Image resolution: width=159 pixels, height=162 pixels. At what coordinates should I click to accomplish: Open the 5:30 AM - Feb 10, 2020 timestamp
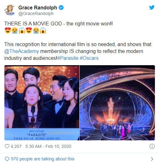coord(48,146)
